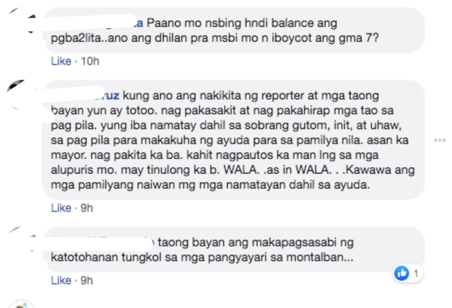452x308 pixels.
Task: Click the 'makapagsasabi ng katotohanan' comment bubble
Action: point(233,249)
